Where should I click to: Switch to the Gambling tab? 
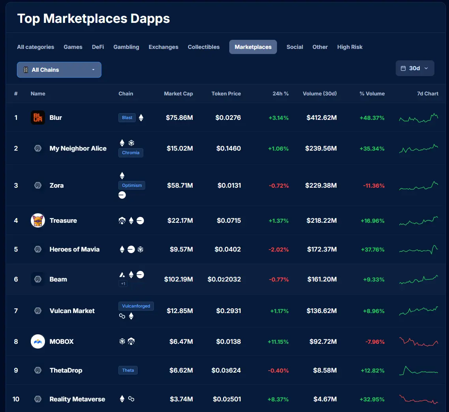click(126, 47)
